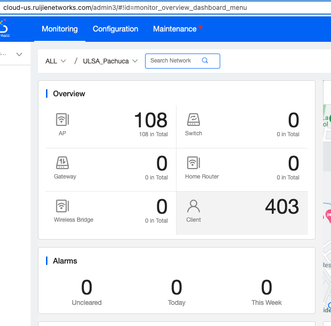Screen dimensions: 331x326
Task: Expand the left sidebar chevron
Action: (19, 54)
